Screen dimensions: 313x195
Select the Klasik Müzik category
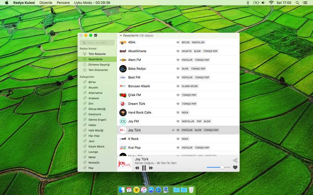click(97, 147)
